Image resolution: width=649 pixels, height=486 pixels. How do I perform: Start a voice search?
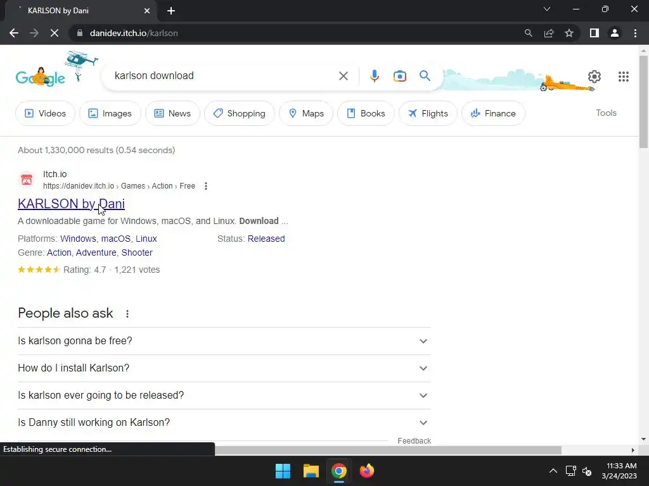tap(374, 76)
